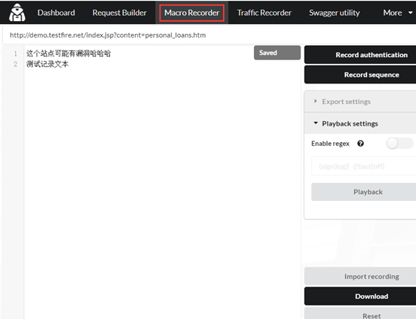Select the Macro Recorder tab
Viewport: 416px width, 319px height.
point(192,13)
